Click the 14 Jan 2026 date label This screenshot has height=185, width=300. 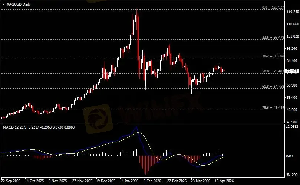pyautogui.click(x=129, y=181)
